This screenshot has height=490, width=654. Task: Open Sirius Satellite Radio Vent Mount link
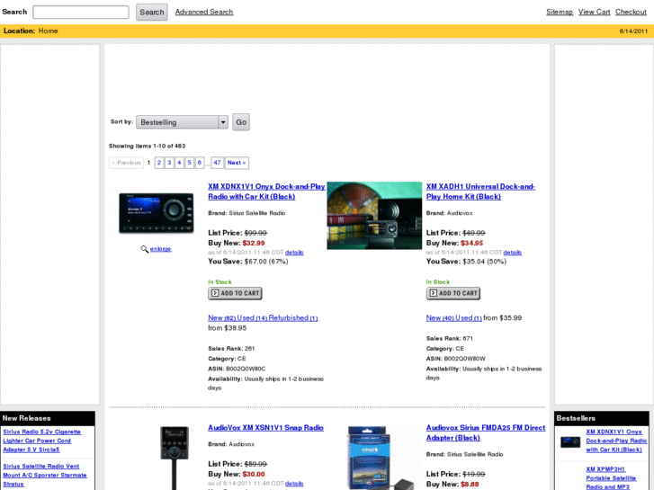pyautogui.click(x=45, y=476)
